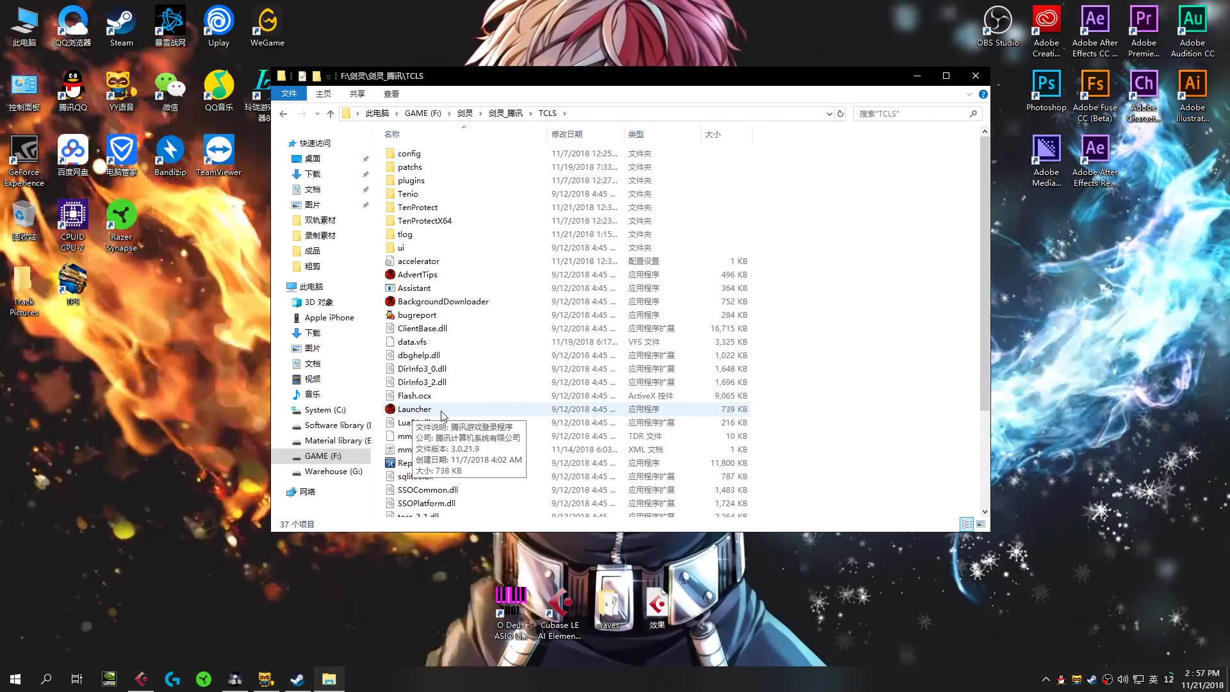Navigate to 剑灵_腾讯 breadcrumb
The width and height of the screenshot is (1230, 692).
[x=505, y=113]
